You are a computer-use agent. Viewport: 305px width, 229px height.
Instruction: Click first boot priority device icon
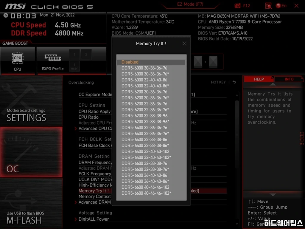pos(198,62)
